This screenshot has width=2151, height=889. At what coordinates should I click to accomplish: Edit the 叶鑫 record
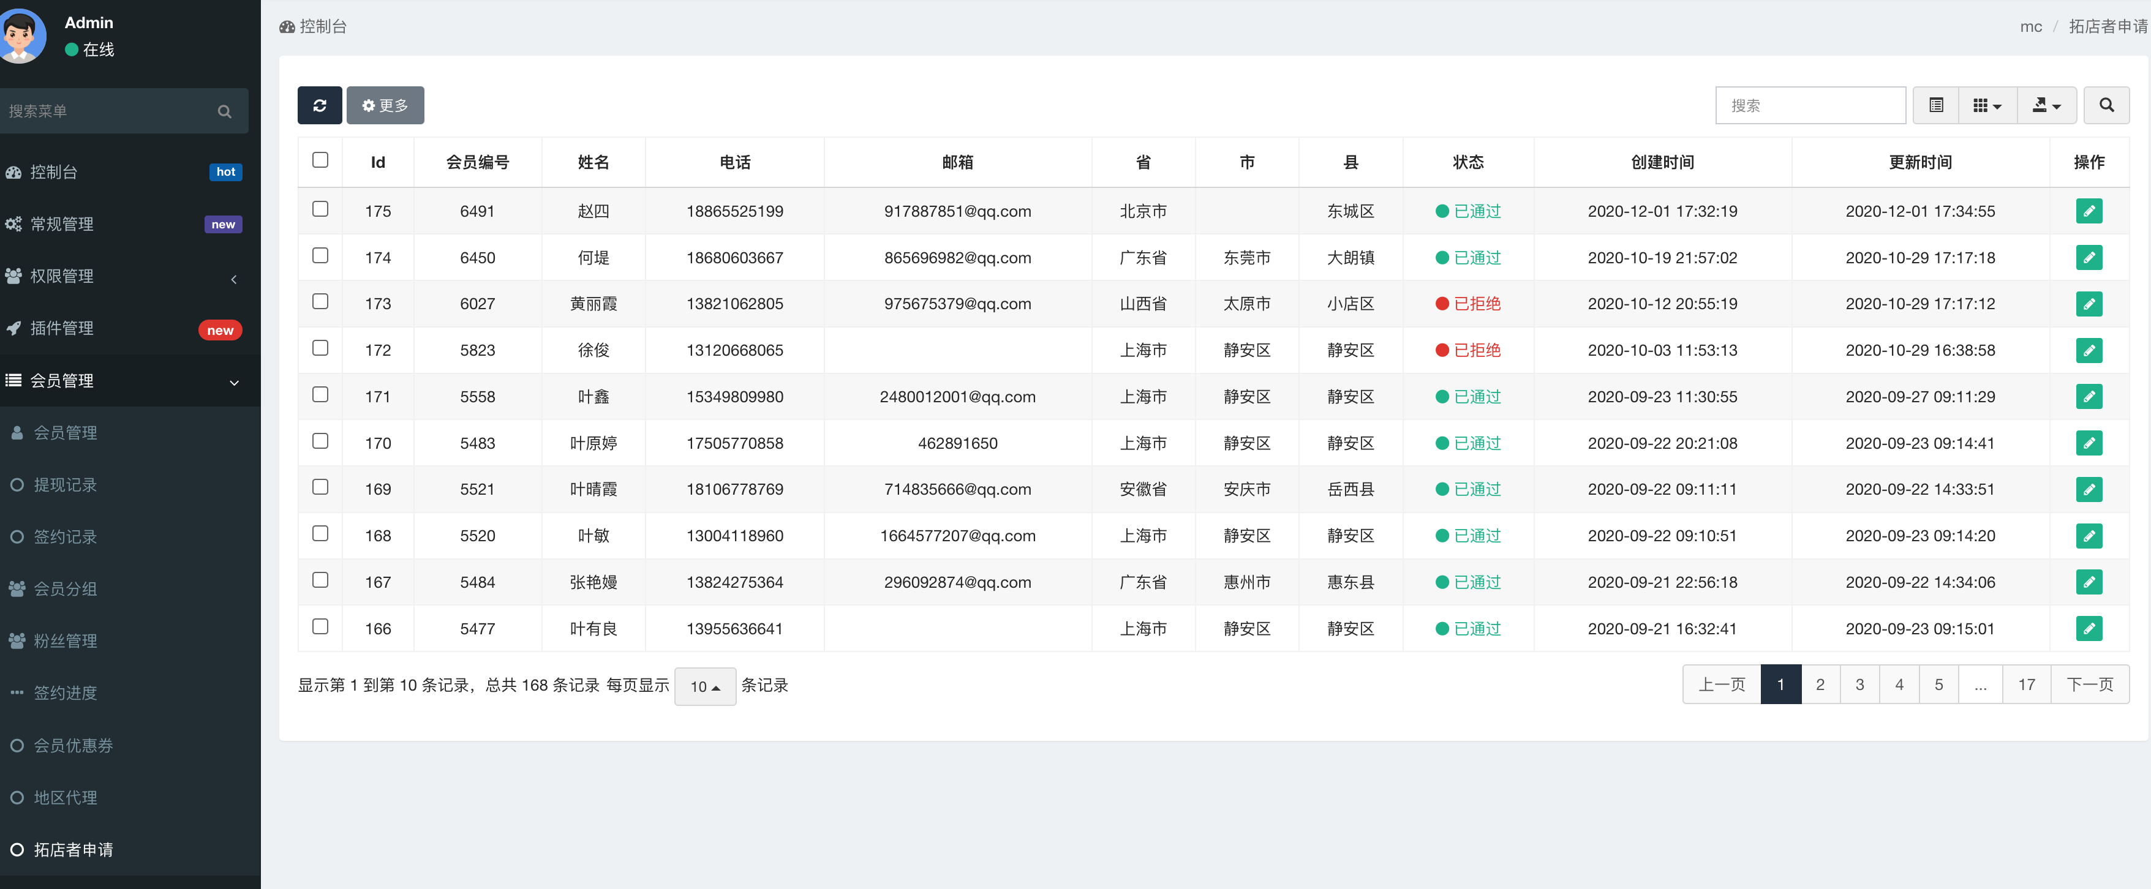(2089, 397)
